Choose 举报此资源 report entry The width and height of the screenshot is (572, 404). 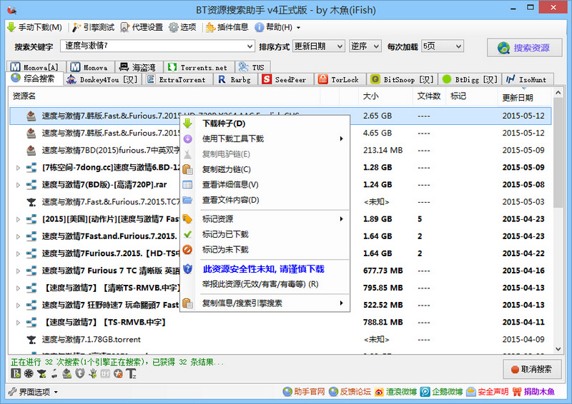click(x=265, y=284)
